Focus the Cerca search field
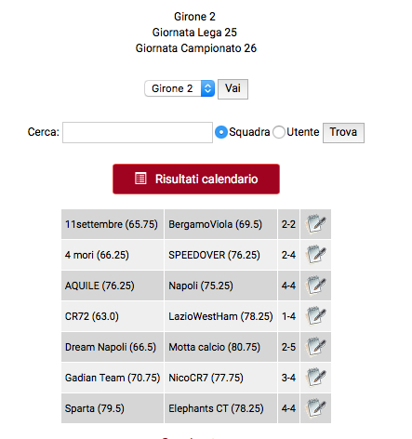412x439 pixels. 138,132
